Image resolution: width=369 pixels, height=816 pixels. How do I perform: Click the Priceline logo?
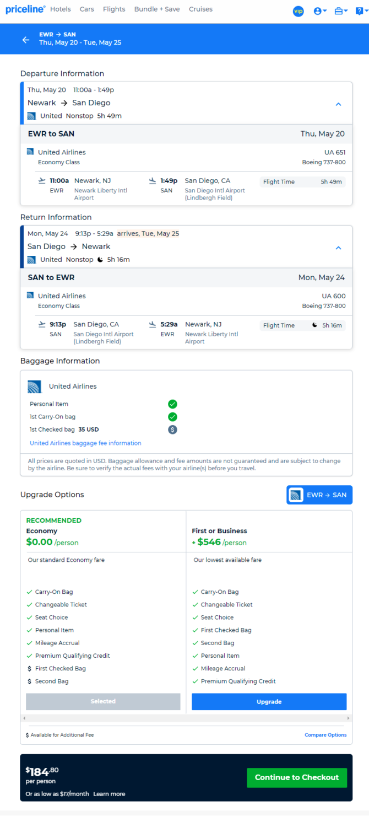click(25, 9)
